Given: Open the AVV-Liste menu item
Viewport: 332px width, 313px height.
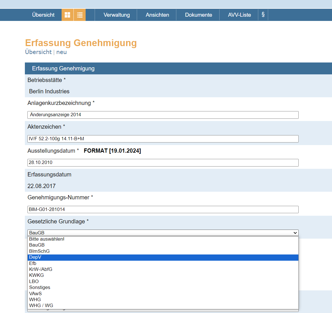Looking at the screenshot, I should coord(239,15).
